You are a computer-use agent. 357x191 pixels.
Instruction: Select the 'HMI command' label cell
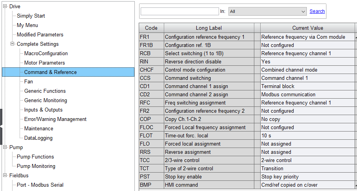[209, 185]
